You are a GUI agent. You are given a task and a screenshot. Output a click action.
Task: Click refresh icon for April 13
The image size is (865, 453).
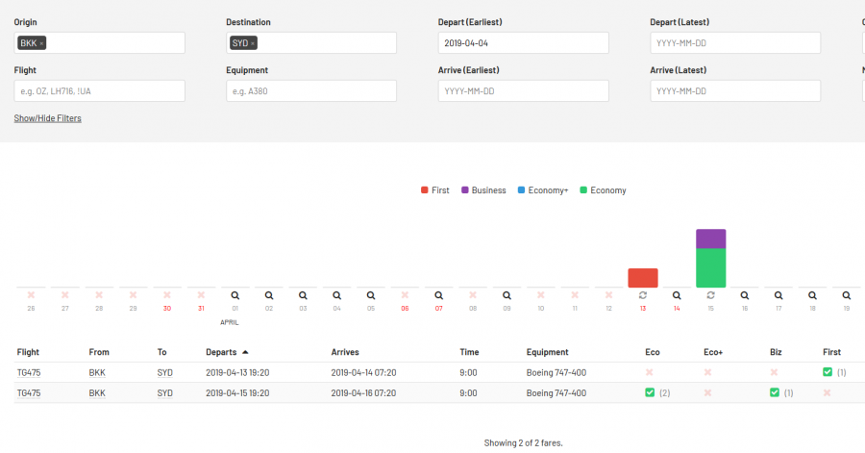pyautogui.click(x=643, y=295)
